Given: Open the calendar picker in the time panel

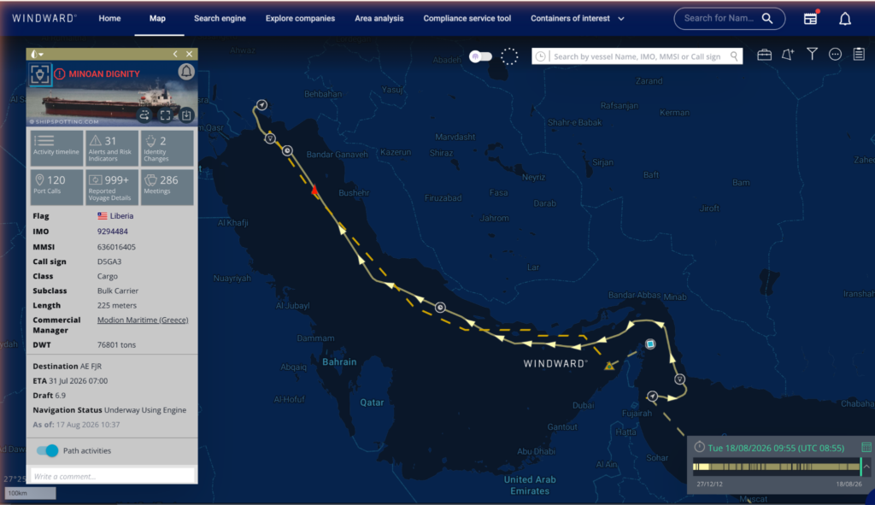Looking at the screenshot, I should tap(866, 448).
